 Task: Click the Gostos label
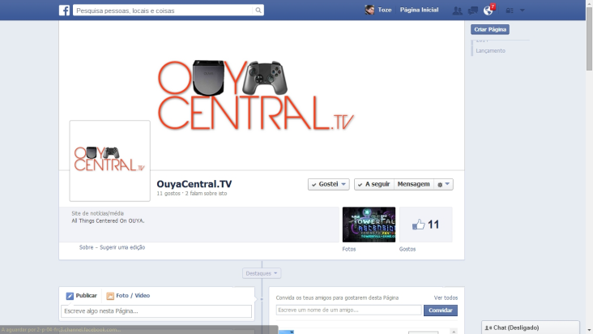tap(407, 249)
